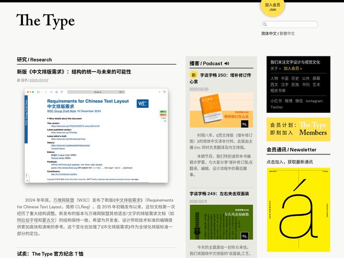Visit the 小红书 social link

pos(276,101)
